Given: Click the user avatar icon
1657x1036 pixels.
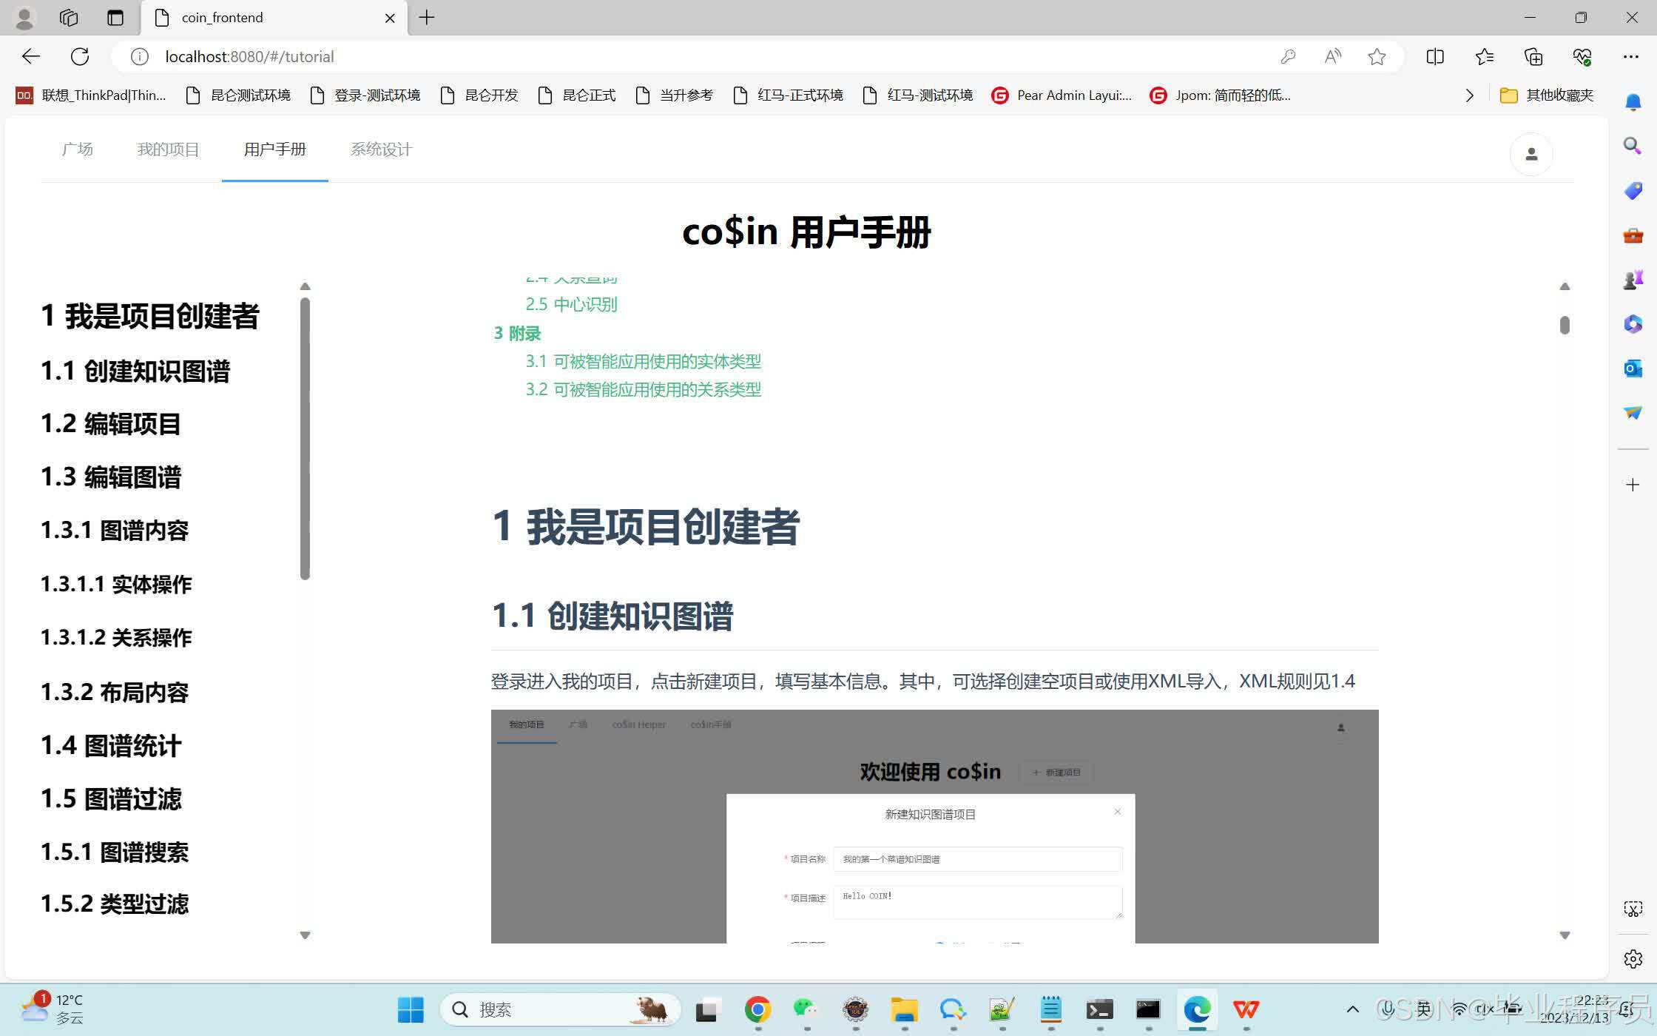Looking at the screenshot, I should (x=1531, y=154).
